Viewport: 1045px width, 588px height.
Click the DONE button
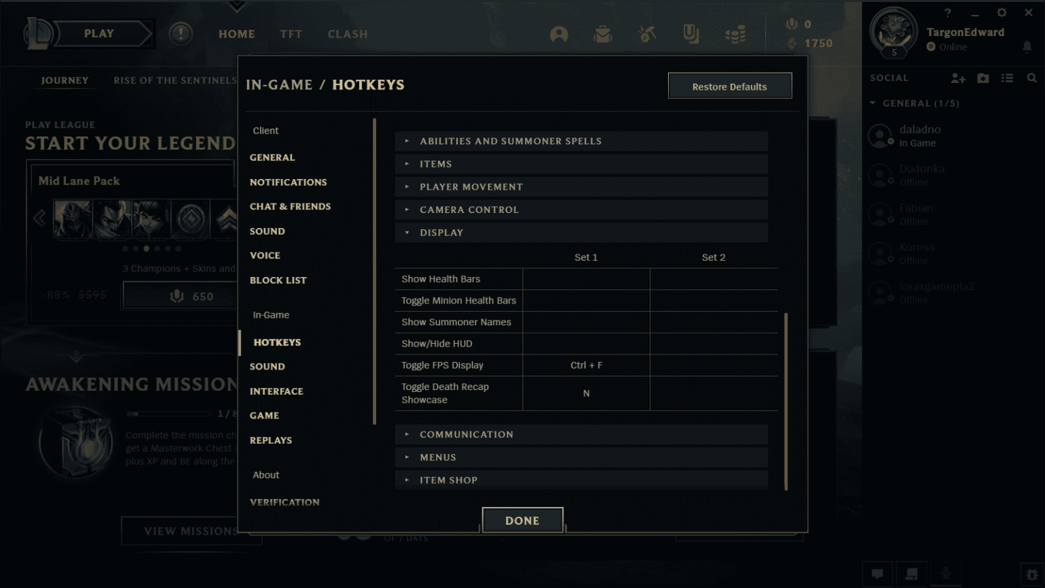pyautogui.click(x=522, y=520)
